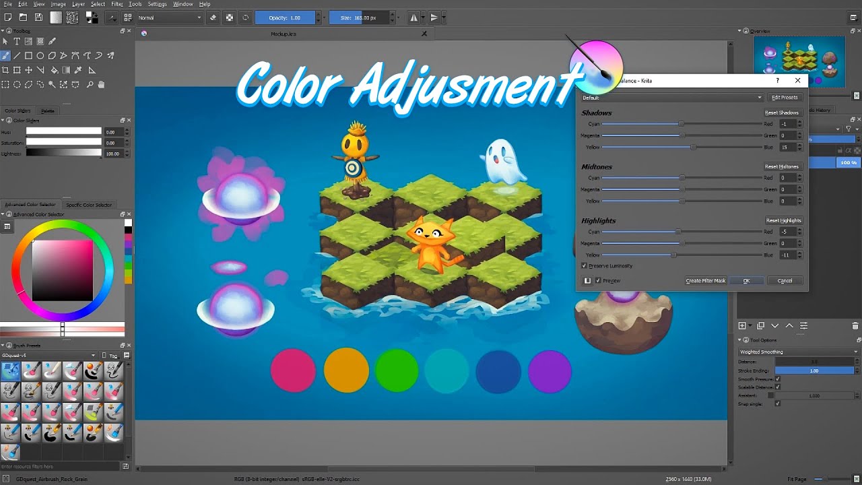Click the Reset Shadows button
This screenshot has width=862, height=485.
coord(782,112)
